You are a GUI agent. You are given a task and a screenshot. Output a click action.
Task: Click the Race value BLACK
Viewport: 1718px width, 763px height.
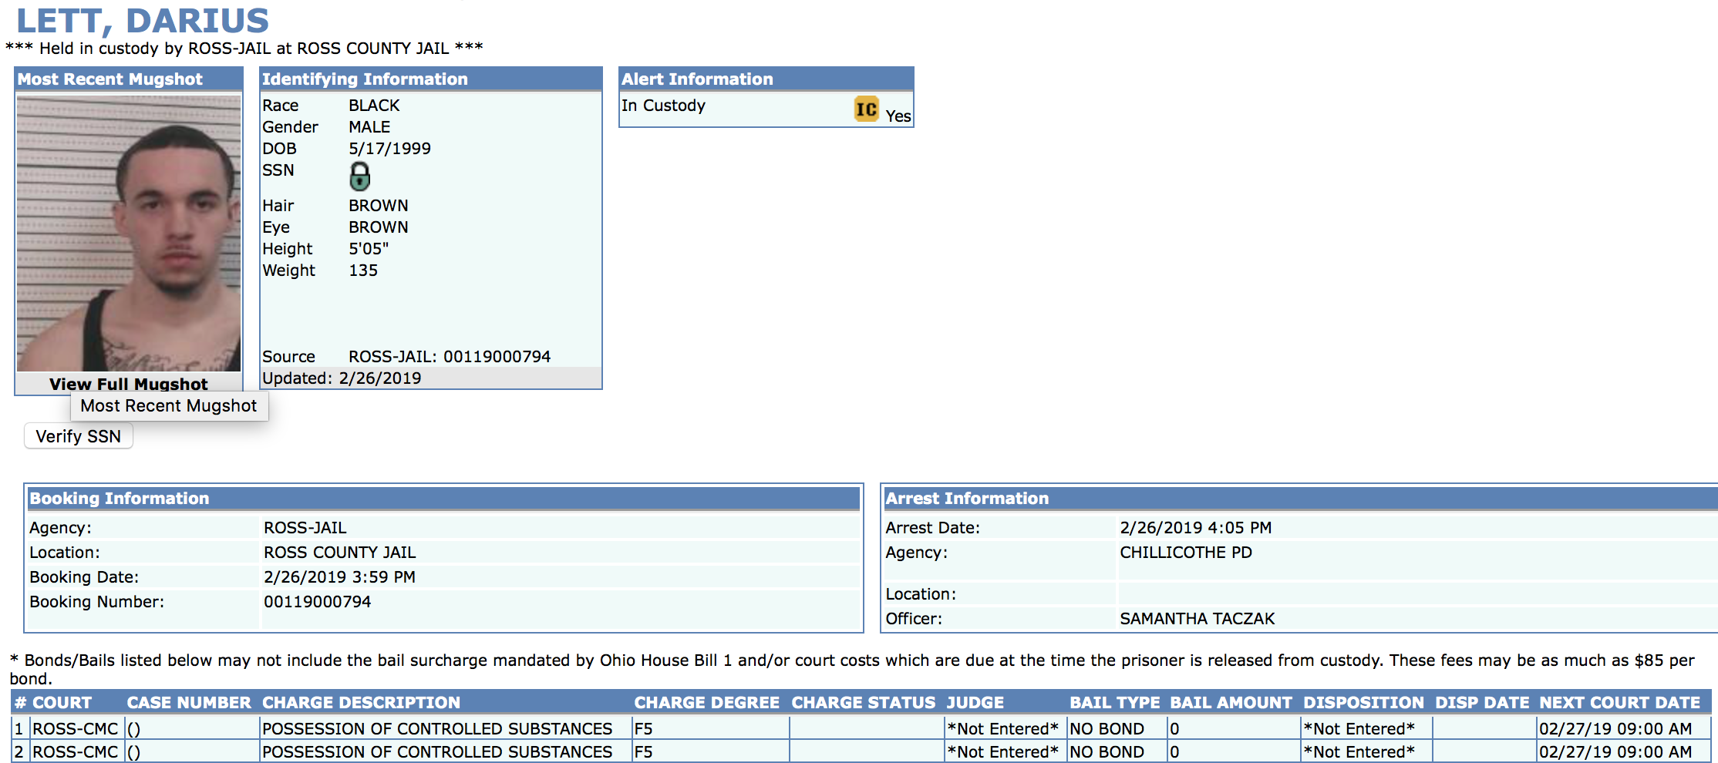click(x=374, y=105)
